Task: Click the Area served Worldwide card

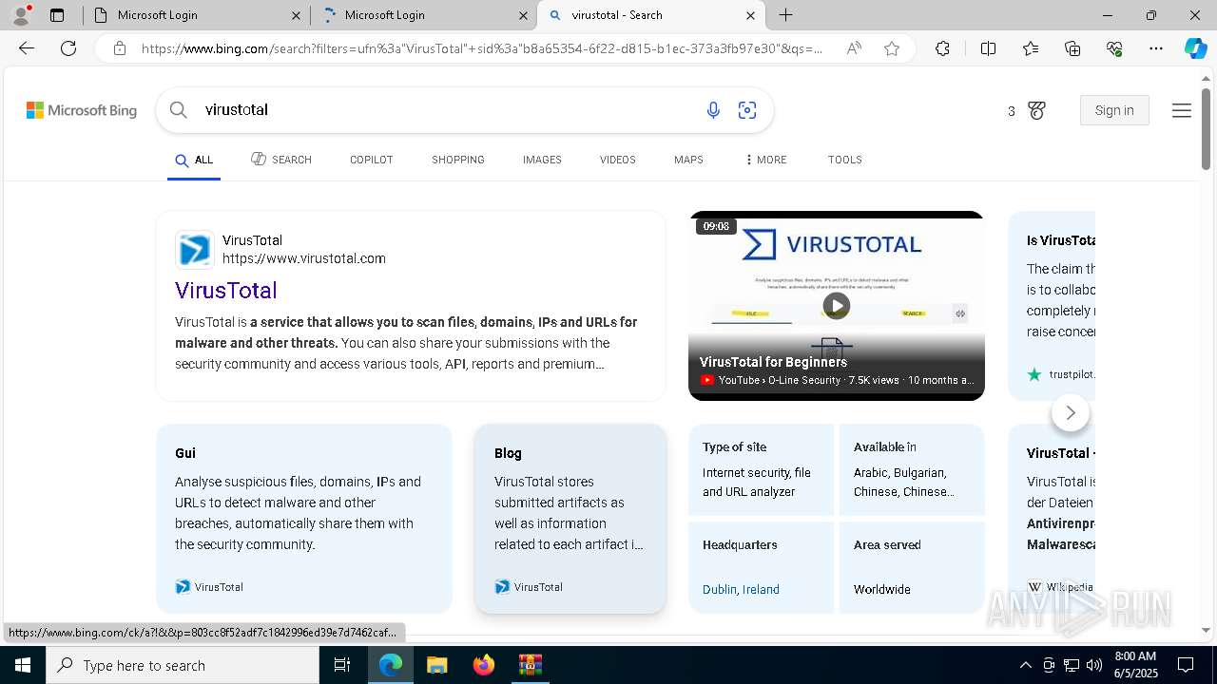Action: click(x=911, y=567)
